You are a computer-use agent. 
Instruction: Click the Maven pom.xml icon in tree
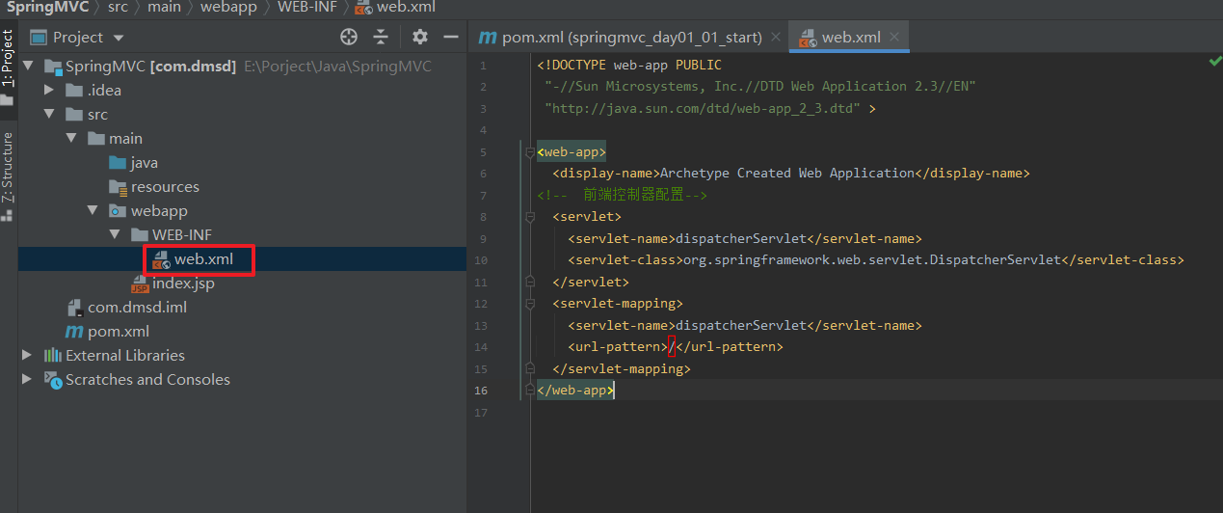[x=74, y=332]
